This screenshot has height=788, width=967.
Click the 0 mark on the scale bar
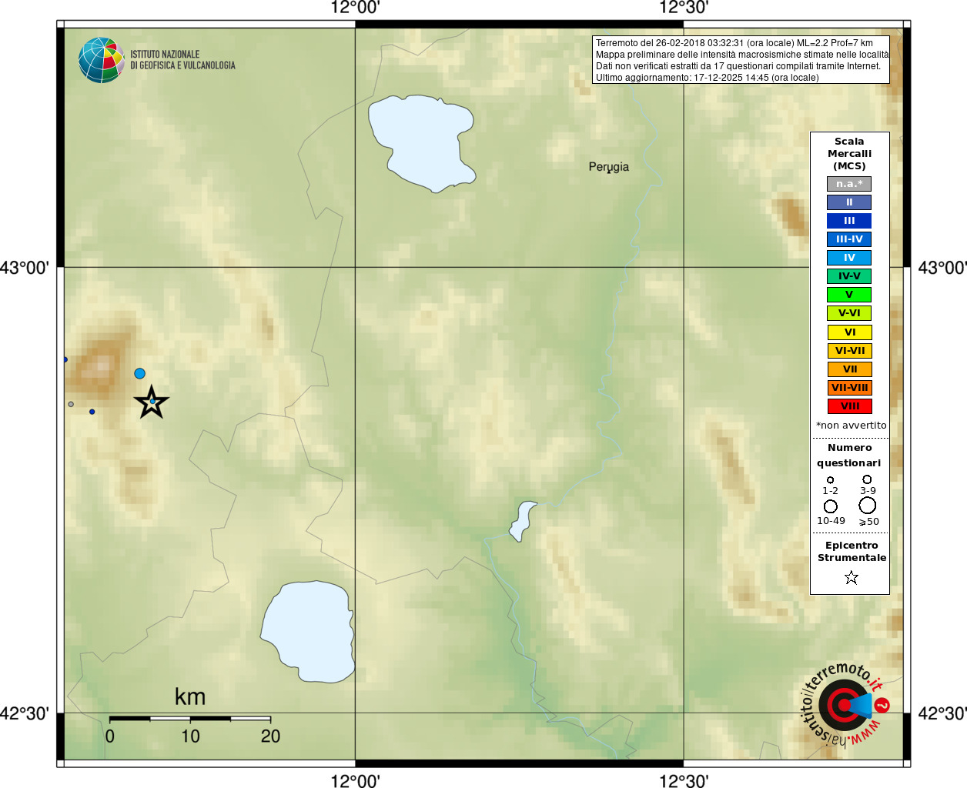(110, 736)
